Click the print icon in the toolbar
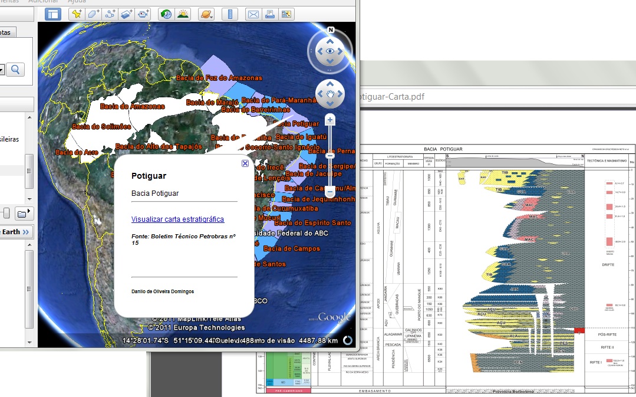Viewport: 636px width, 397px height. [x=270, y=14]
